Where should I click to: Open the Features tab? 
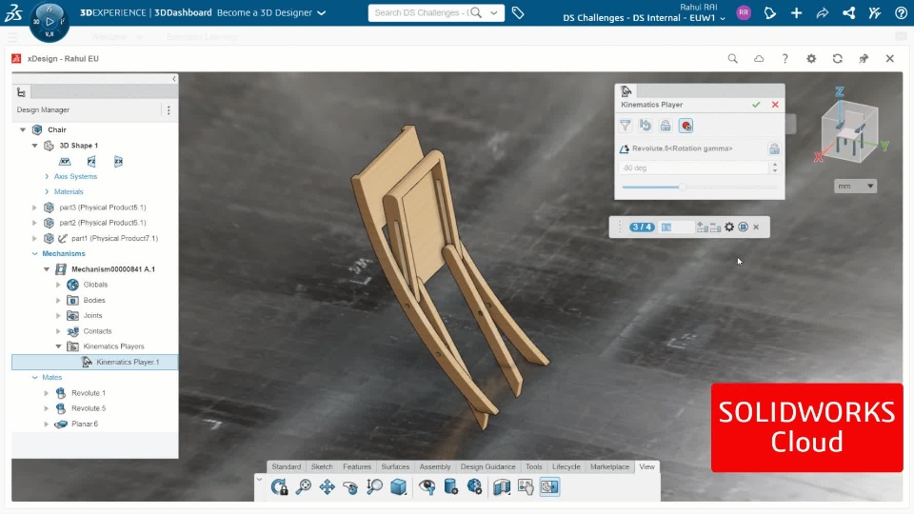[357, 466]
